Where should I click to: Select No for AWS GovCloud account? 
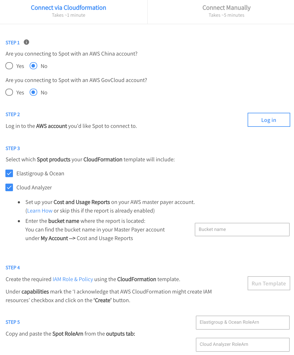33,92
